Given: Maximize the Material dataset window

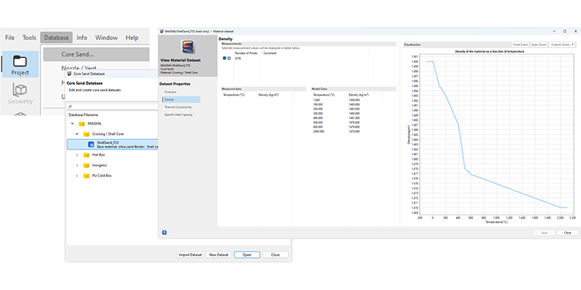Looking at the screenshot, I should (564, 31).
